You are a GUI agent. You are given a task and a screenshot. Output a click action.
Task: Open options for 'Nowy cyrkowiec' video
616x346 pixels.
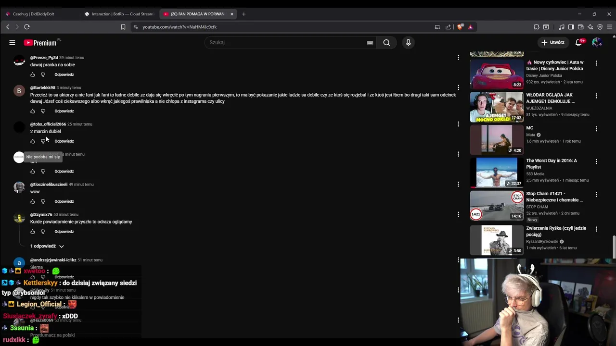tap(596, 63)
